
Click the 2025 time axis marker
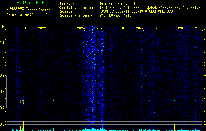101,28
